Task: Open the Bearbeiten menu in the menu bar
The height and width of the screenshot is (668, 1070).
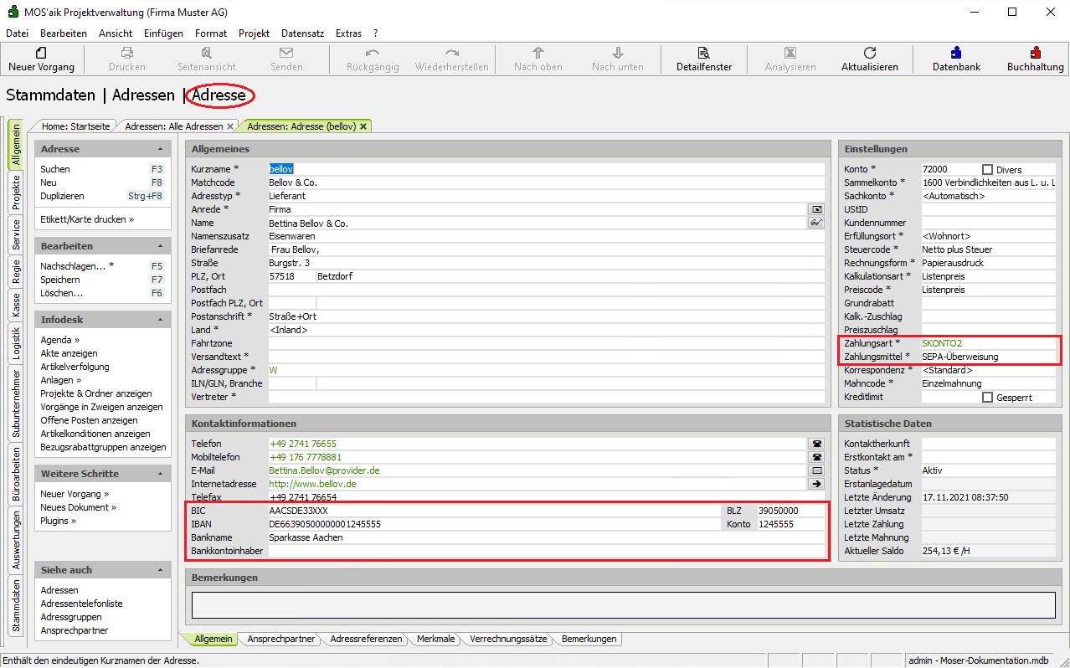Action: [64, 33]
